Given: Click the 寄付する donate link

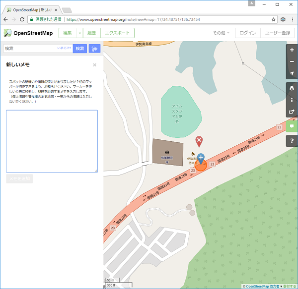Looking at the screenshot, I should point(290,287).
